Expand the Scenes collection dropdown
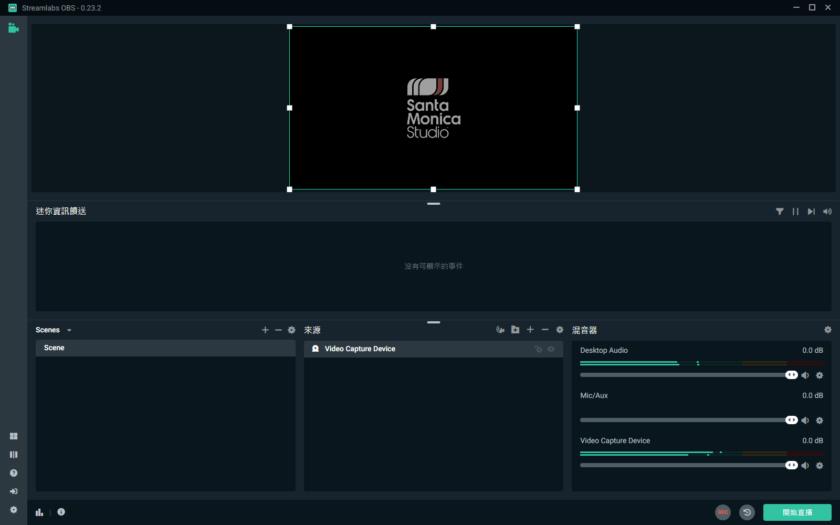This screenshot has width=840, height=525. pyautogui.click(x=69, y=330)
